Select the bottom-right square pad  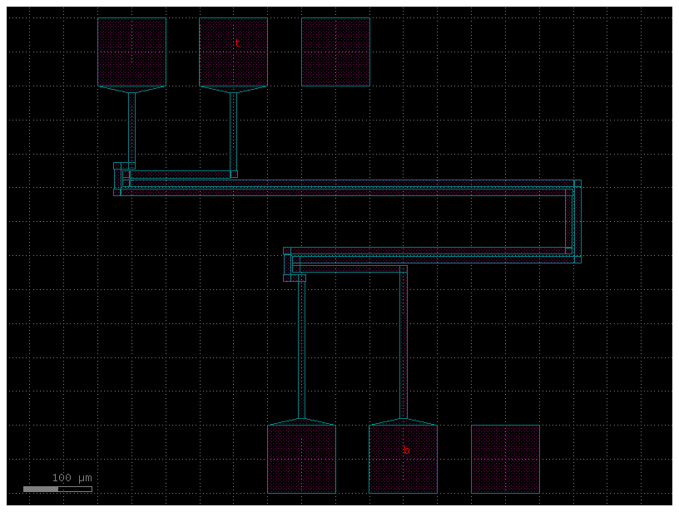tap(503, 457)
